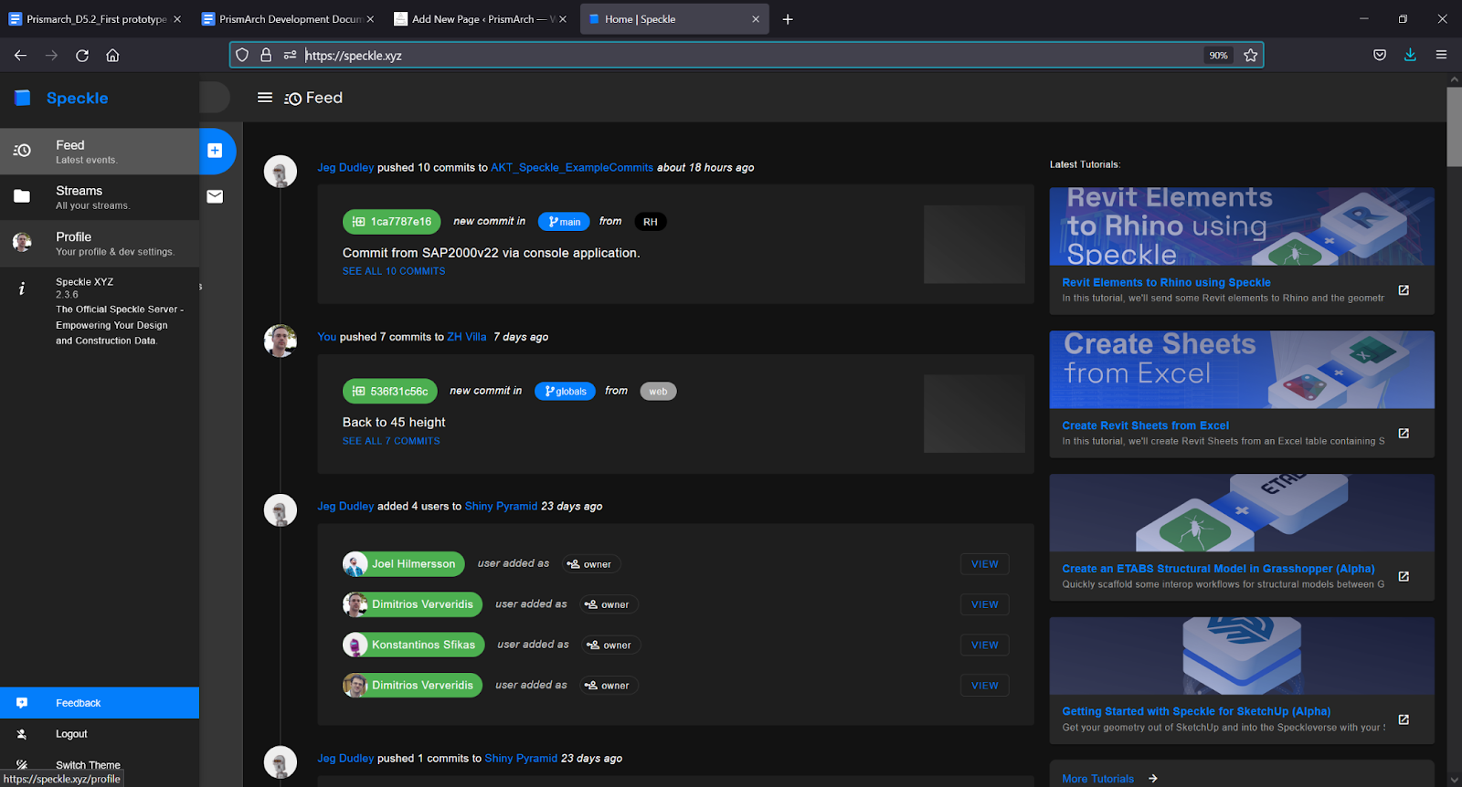Open commit 1ca7787e16
This screenshot has height=787, width=1462.
[391, 222]
